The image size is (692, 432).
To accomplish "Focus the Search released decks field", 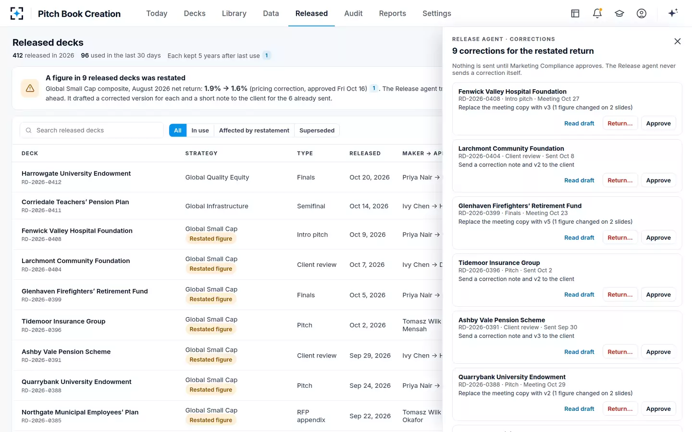I will click(92, 131).
